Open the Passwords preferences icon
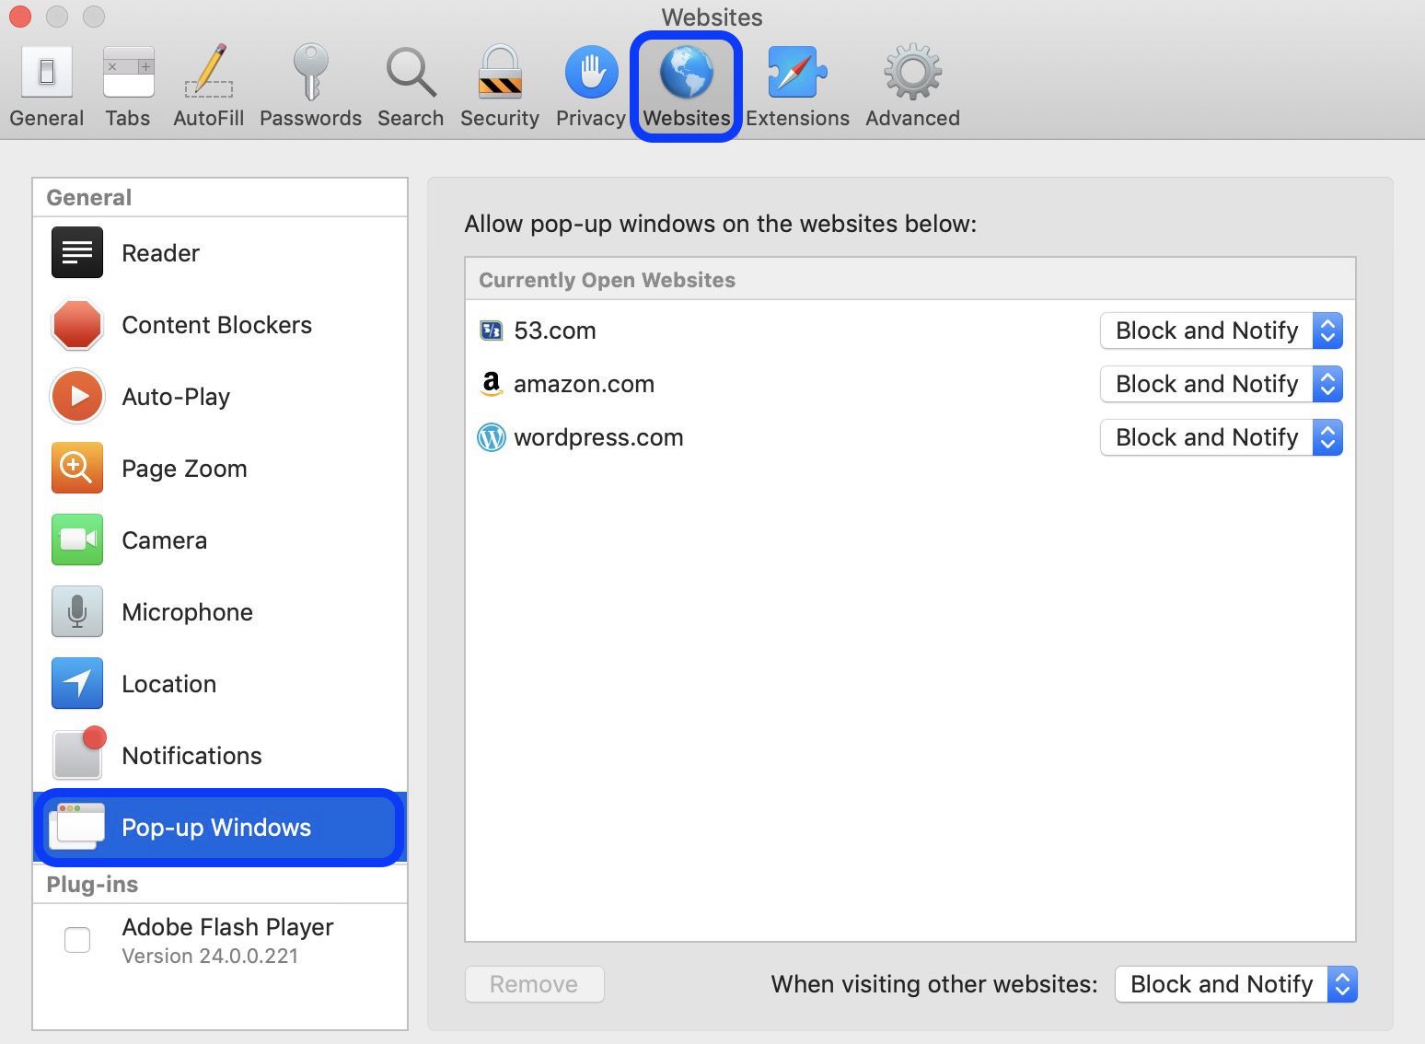The height and width of the screenshot is (1044, 1425). click(310, 83)
